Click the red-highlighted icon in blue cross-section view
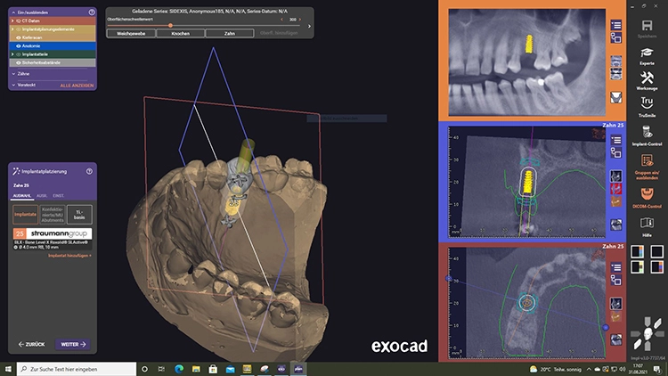 pos(616,188)
